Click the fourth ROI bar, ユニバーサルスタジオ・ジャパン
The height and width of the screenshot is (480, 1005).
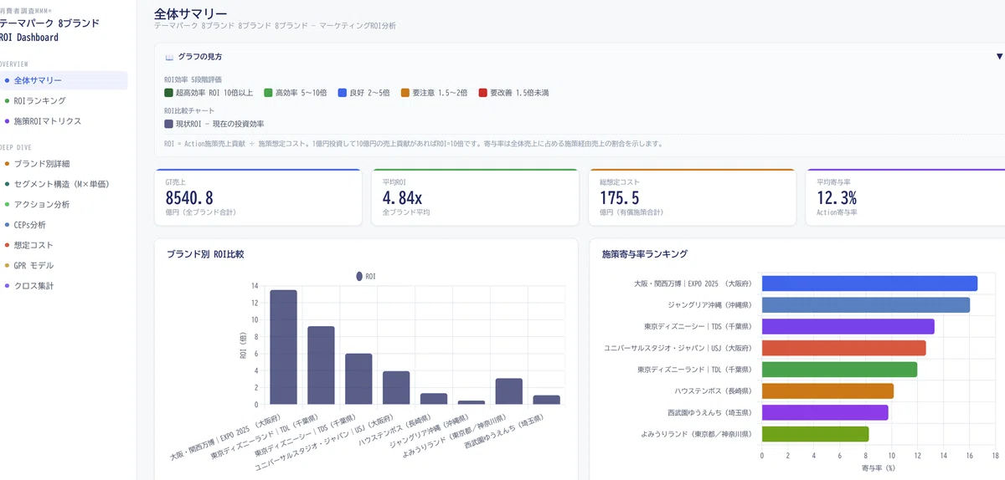pos(396,388)
